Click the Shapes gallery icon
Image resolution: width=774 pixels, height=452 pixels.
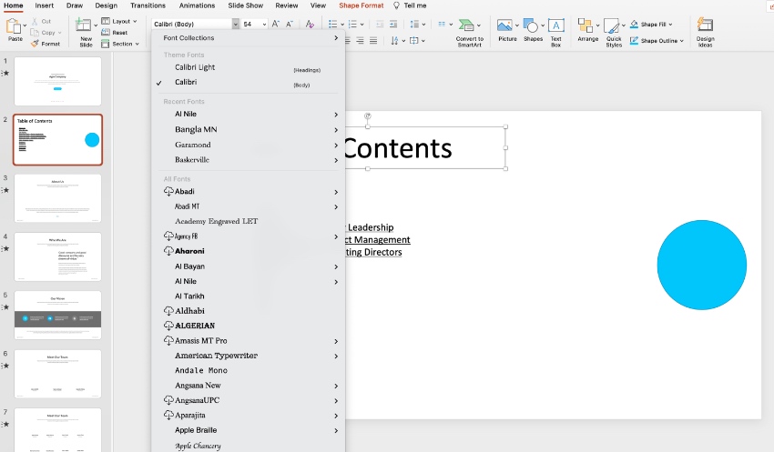531,25
